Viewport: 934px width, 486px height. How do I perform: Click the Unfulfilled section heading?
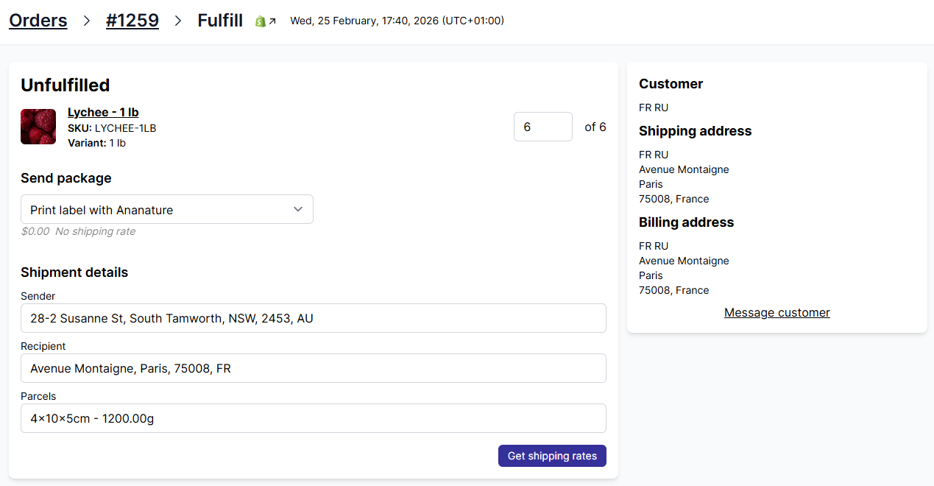pos(66,85)
